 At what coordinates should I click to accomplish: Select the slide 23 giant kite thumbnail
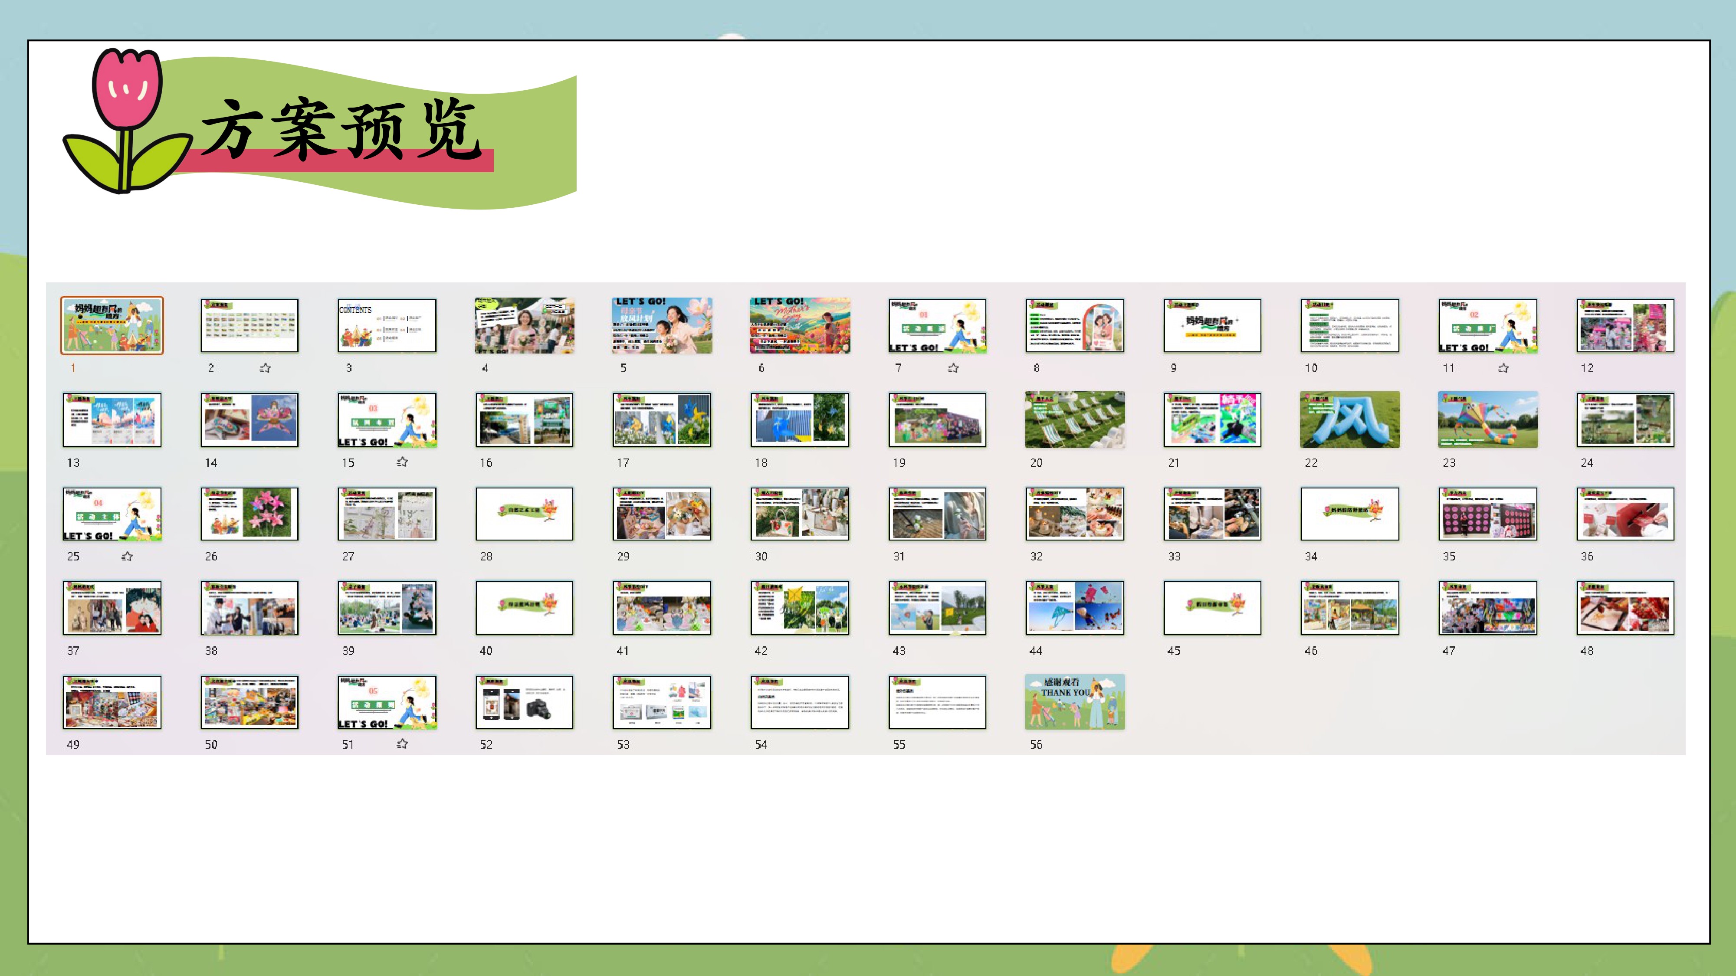click(1488, 419)
